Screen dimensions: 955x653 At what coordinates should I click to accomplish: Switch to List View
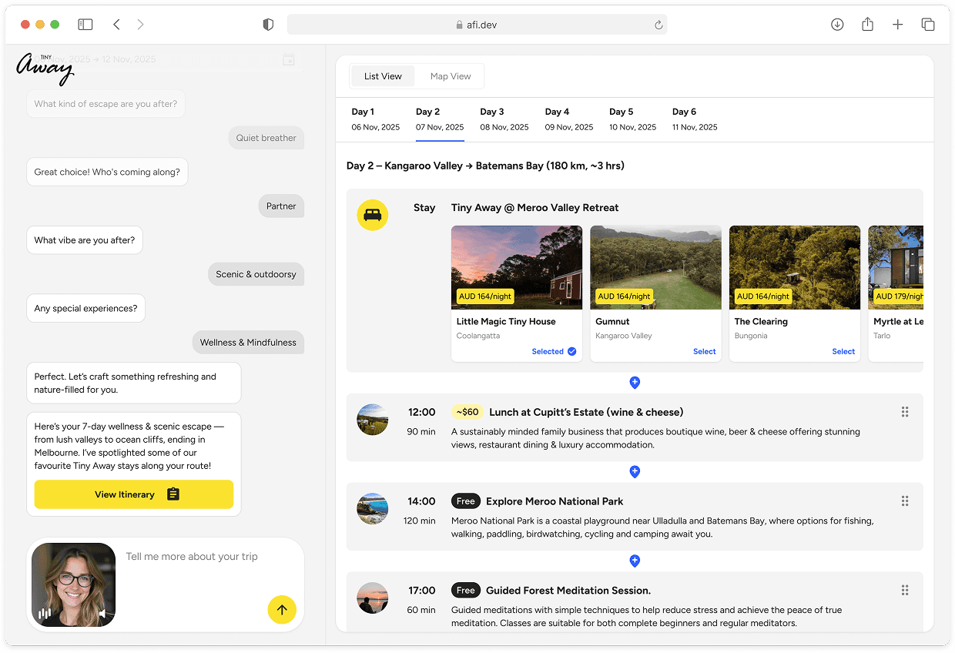click(383, 76)
